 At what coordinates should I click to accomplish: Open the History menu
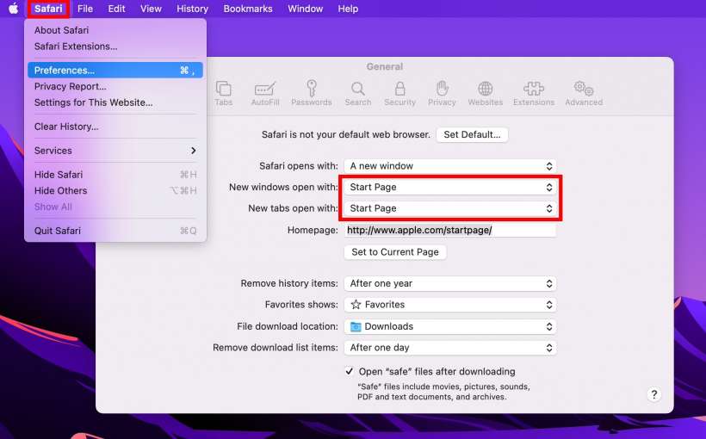point(192,9)
